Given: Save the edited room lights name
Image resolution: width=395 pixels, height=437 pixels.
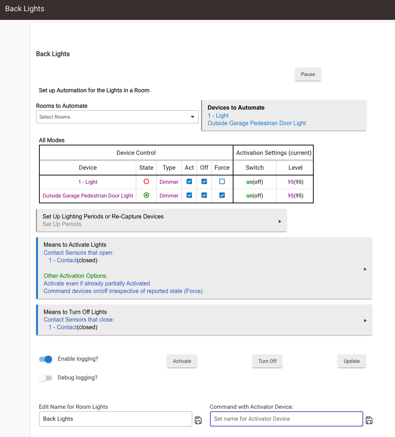Looking at the screenshot, I should pyautogui.click(x=198, y=420).
